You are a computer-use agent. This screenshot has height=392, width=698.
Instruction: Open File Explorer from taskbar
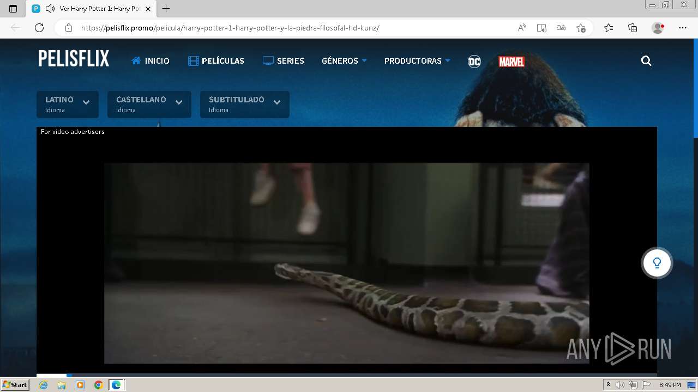coord(62,385)
